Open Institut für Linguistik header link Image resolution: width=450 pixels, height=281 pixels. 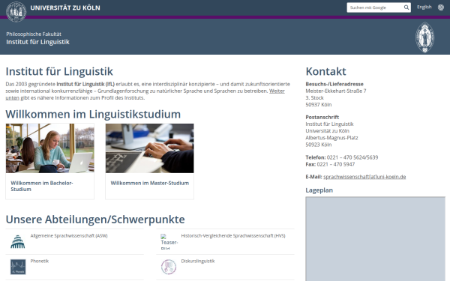(x=38, y=42)
